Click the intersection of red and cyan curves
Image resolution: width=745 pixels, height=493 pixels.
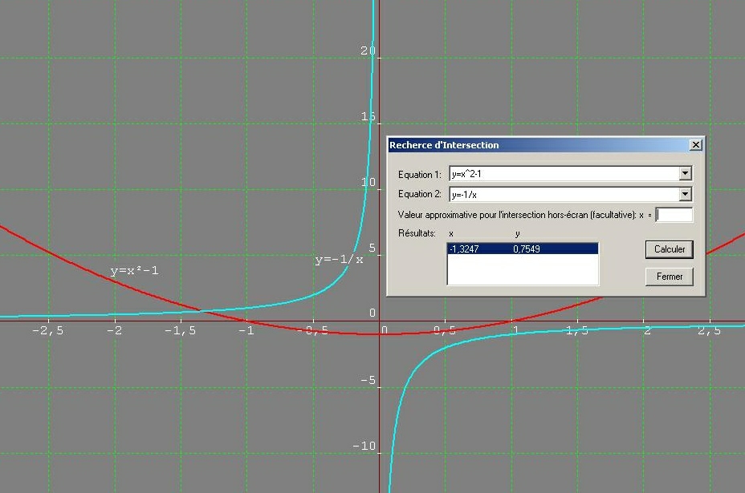point(202,311)
